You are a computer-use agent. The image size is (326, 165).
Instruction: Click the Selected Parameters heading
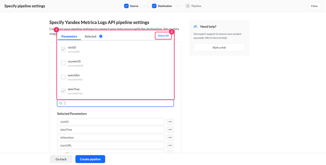(x=72, y=114)
